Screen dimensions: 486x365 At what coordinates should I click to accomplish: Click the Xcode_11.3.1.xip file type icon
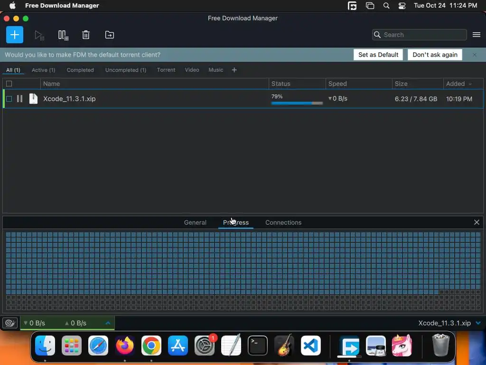coord(33,99)
